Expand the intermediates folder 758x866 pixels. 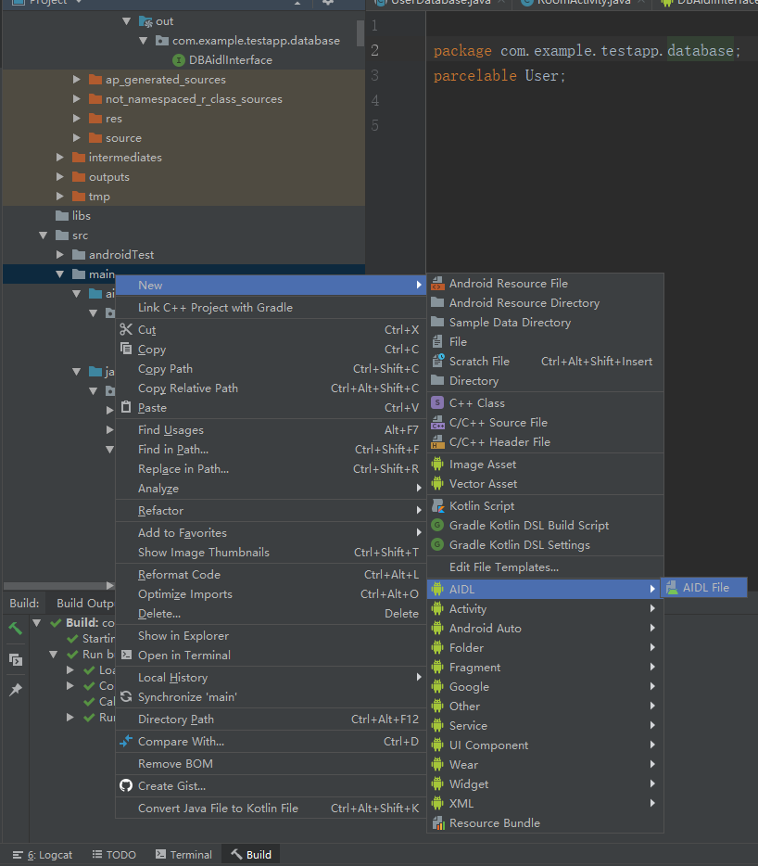click(60, 158)
